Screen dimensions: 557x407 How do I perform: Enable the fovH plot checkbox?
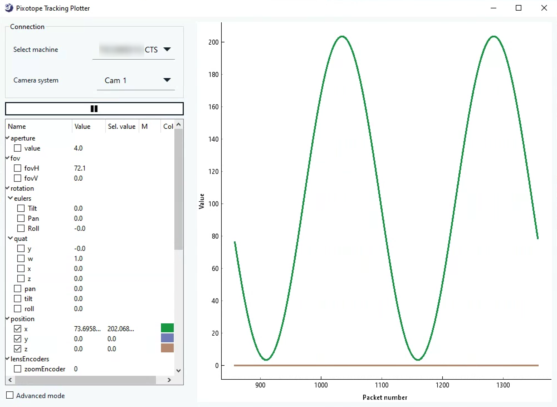click(x=18, y=168)
